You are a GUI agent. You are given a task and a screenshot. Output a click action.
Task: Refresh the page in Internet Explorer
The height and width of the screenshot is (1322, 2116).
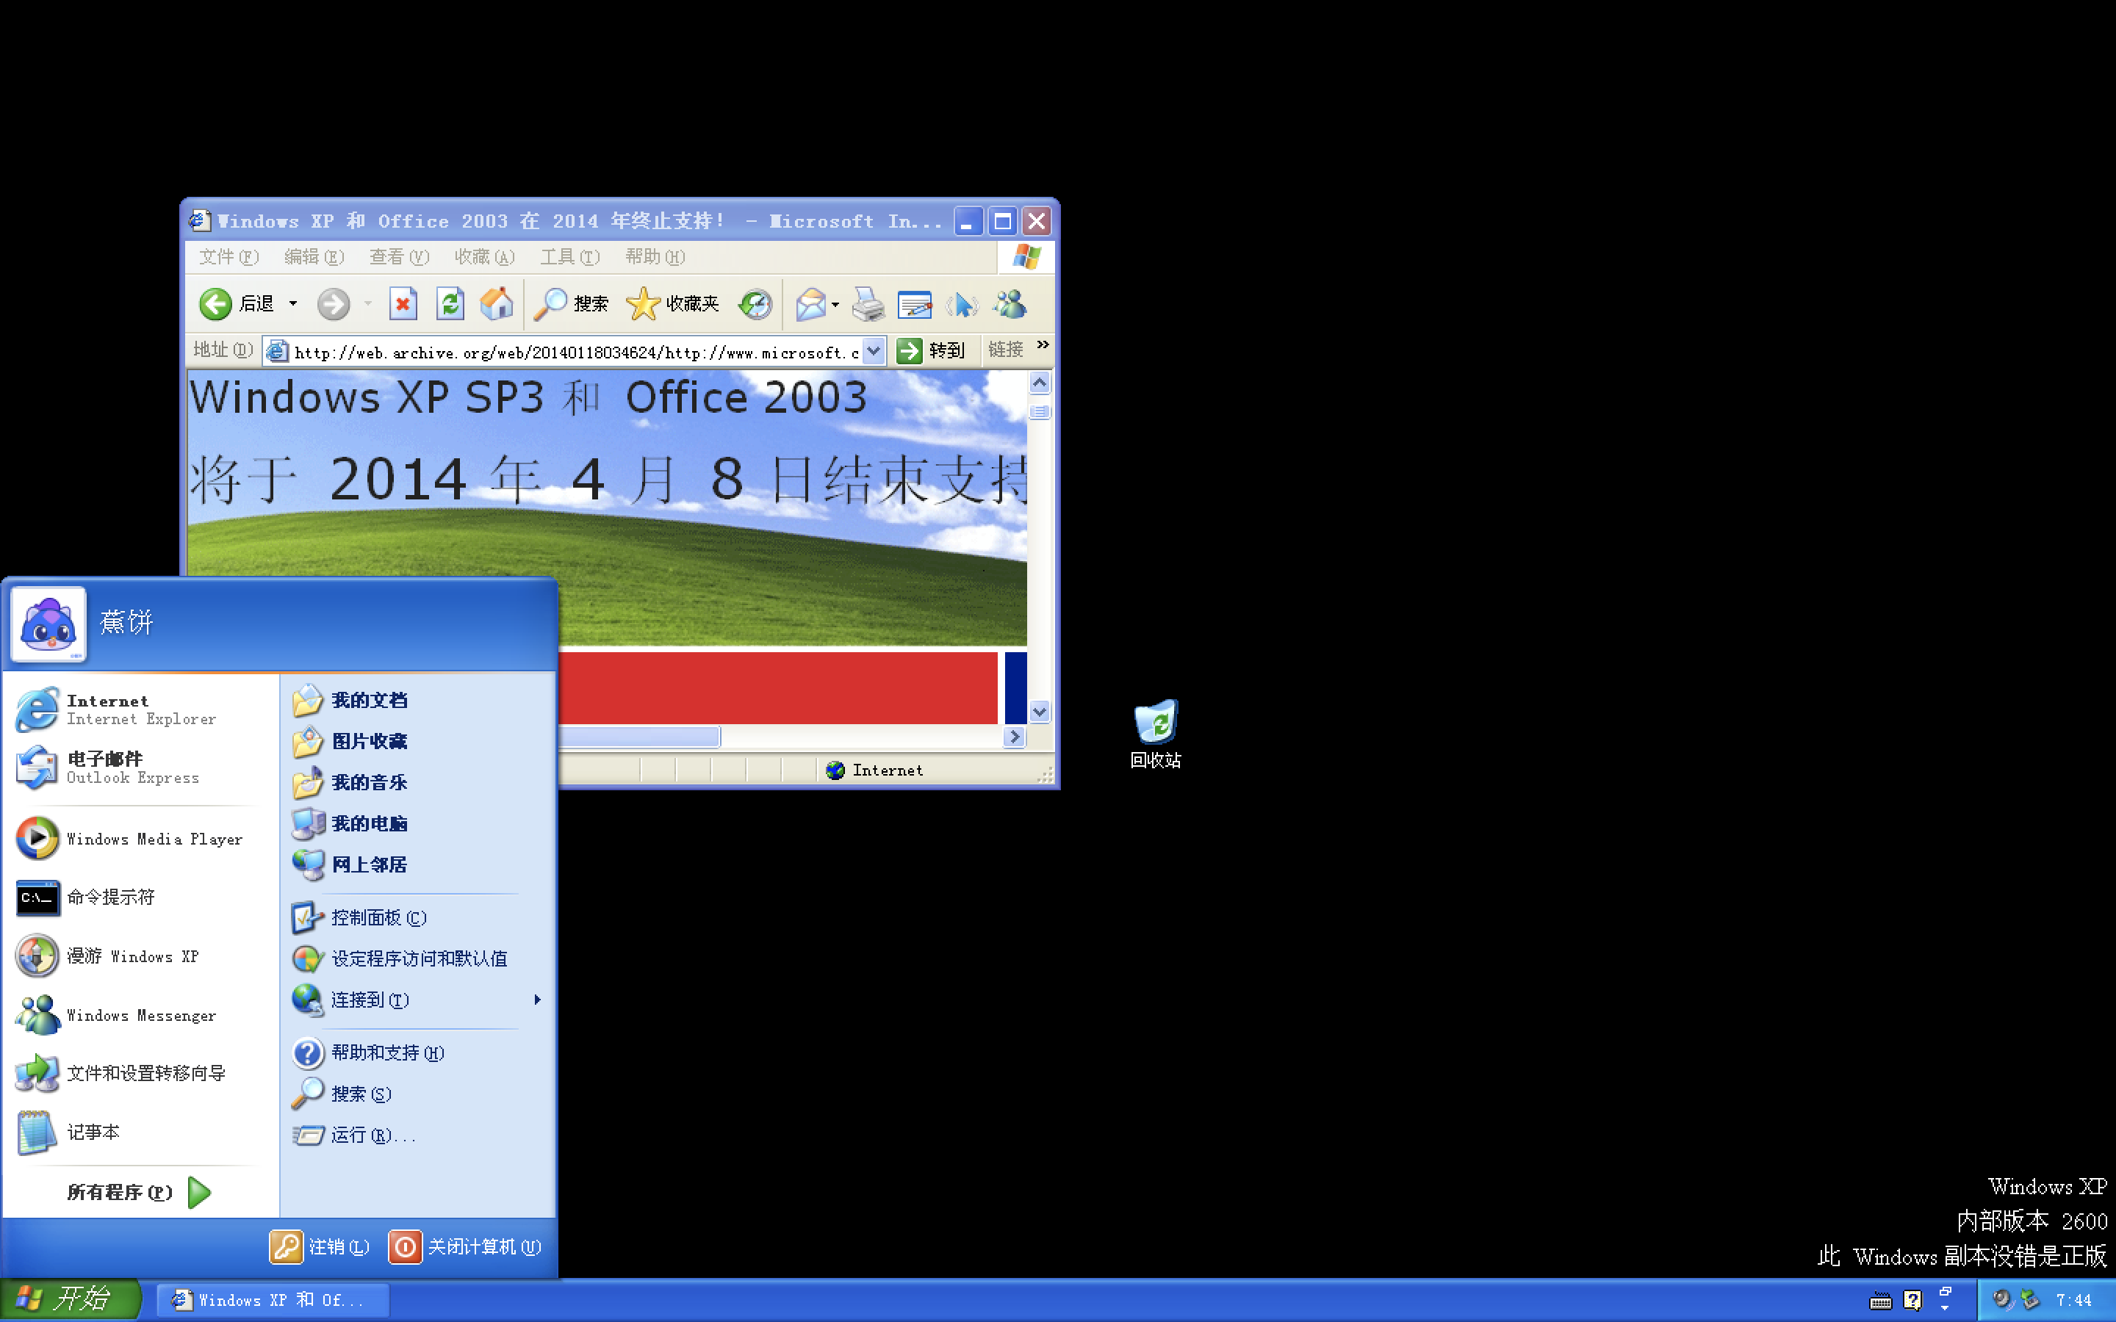(x=450, y=303)
